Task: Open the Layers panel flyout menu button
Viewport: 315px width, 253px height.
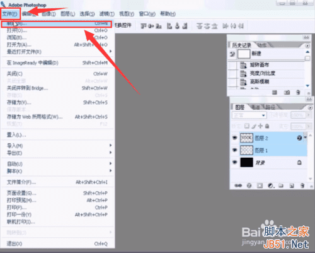Action: (310, 108)
